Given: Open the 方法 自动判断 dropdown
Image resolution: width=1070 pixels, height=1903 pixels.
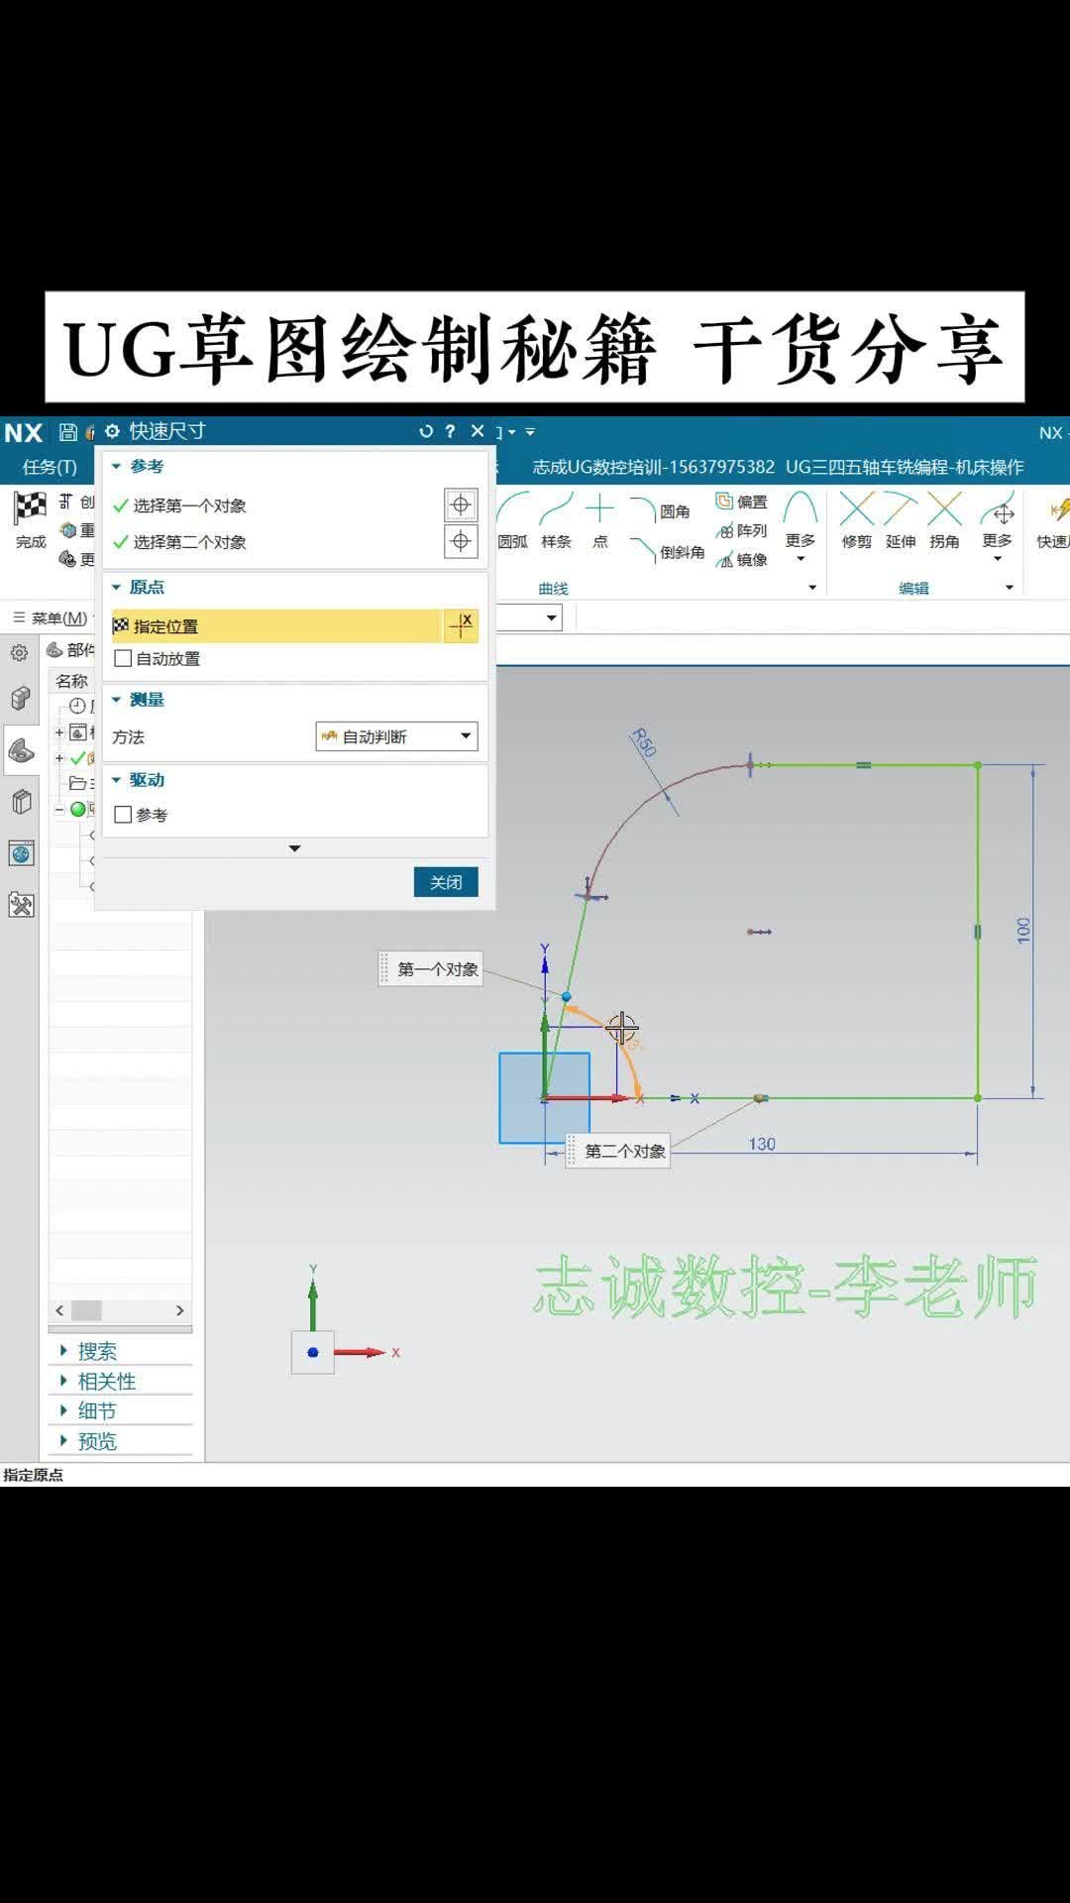Looking at the screenshot, I should coord(396,736).
